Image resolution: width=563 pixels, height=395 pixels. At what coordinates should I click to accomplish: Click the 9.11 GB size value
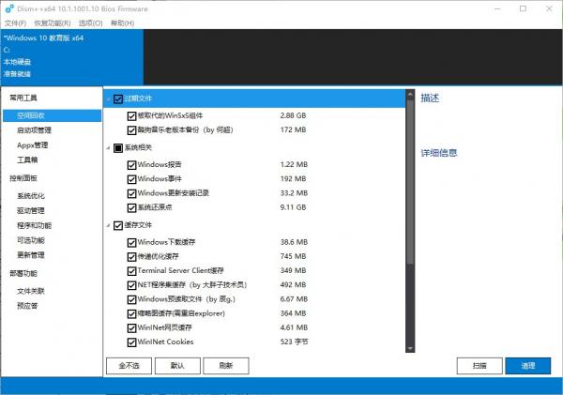[x=293, y=207]
